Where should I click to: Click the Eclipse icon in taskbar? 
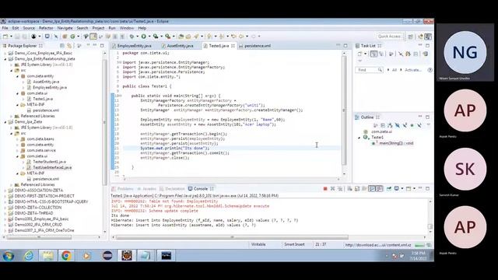coord(107,256)
